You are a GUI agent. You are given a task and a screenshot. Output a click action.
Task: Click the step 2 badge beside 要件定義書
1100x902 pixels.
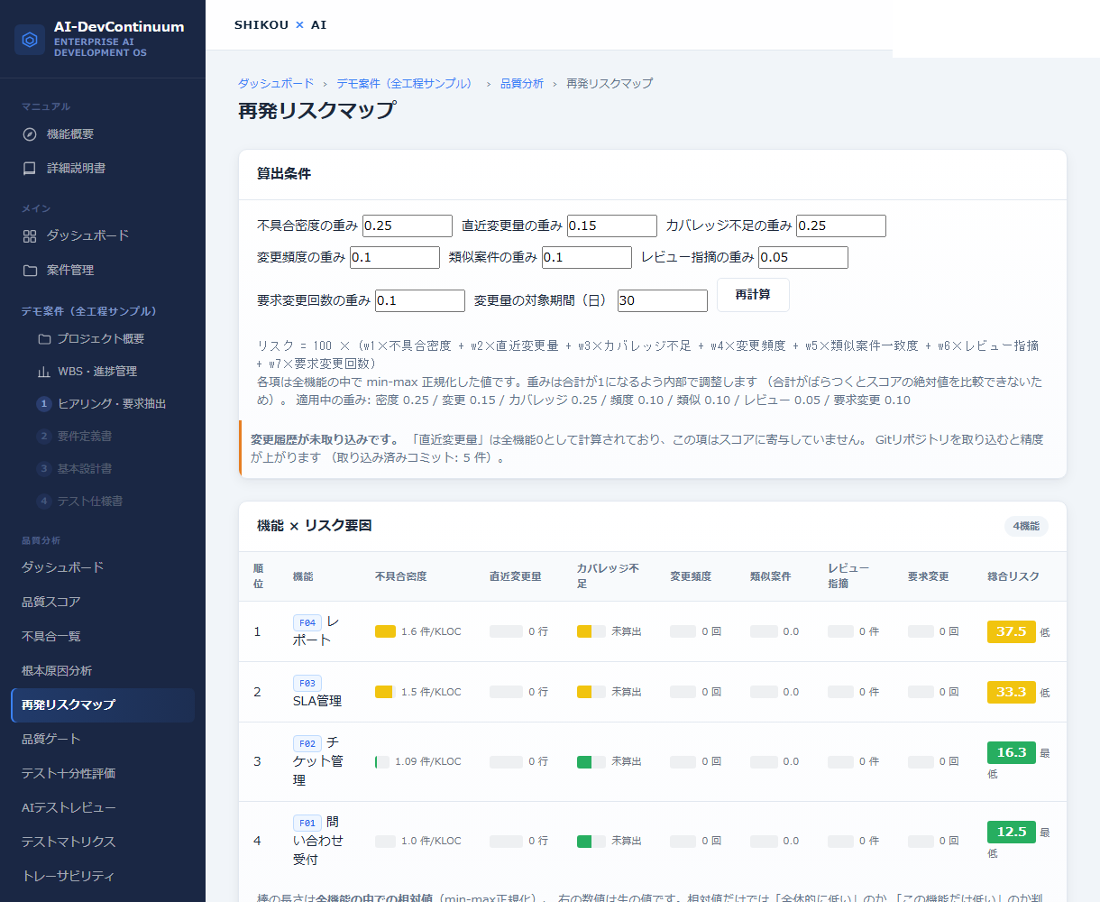point(43,437)
